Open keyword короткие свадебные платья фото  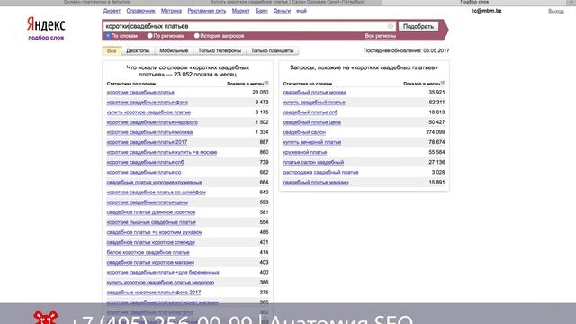(x=148, y=102)
